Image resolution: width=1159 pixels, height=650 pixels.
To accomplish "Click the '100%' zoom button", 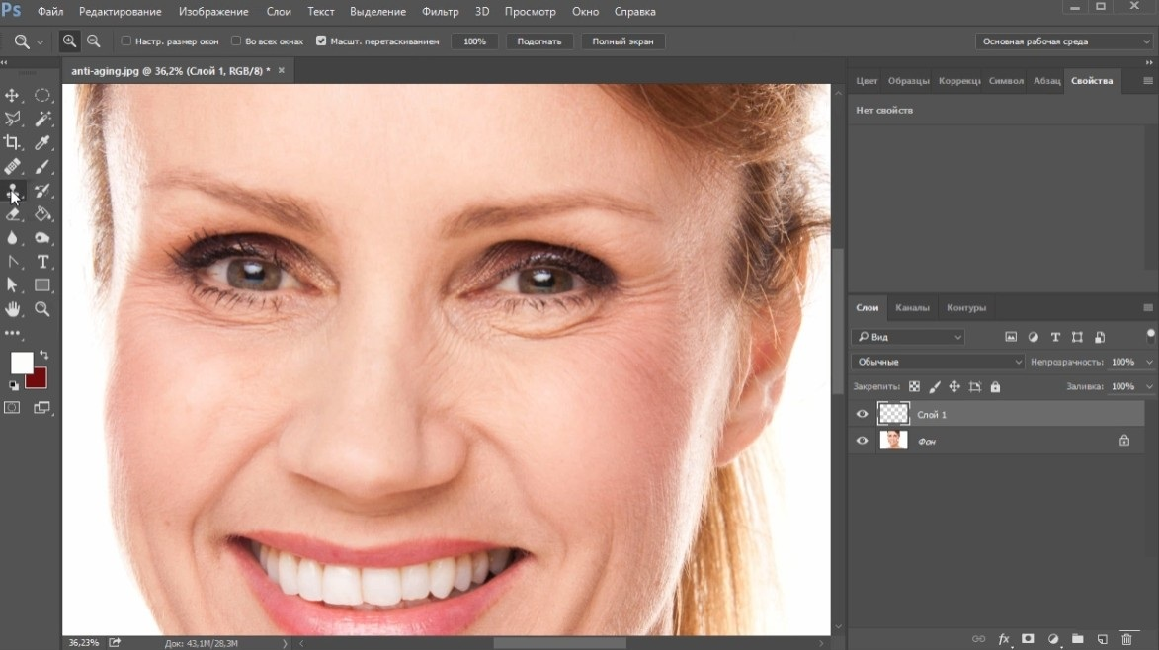I will pyautogui.click(x=474, y=41).
